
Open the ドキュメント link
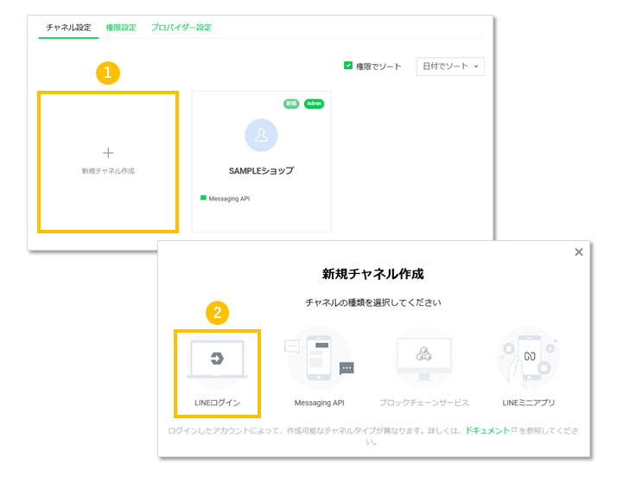tap(487, 429)
